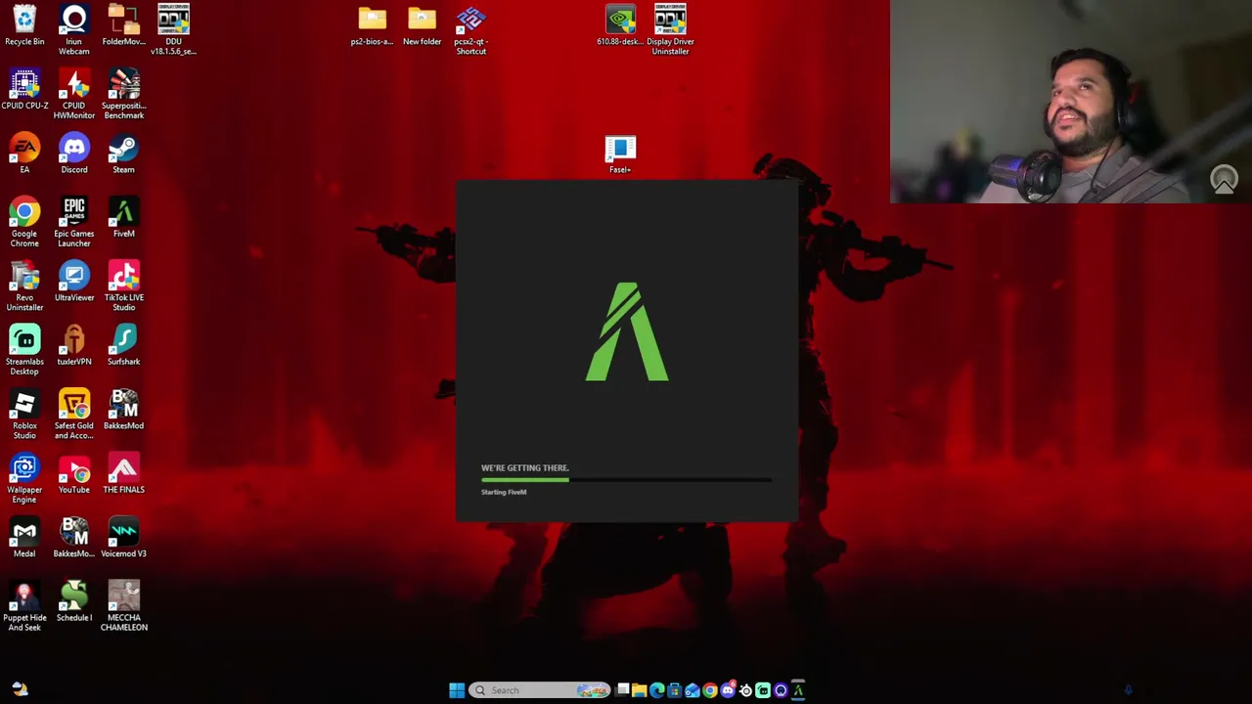The image size is (1252, 704).
Task: Select the DDU v18.1.5.6 desktop file
Action: point(173,29)
